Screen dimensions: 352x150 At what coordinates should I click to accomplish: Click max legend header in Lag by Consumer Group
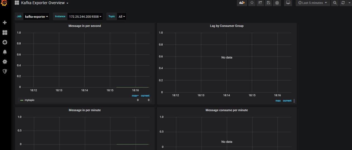tap(278, 101)
